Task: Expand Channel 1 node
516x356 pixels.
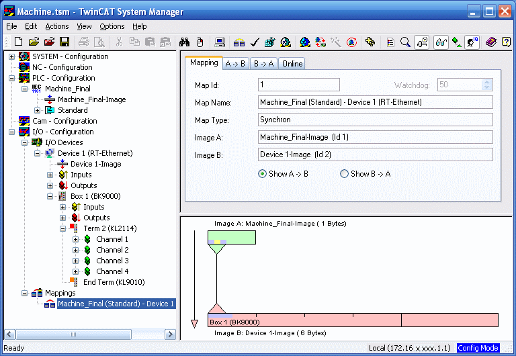Action: 75,239
